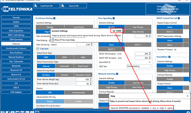
Task: Choose GPS as source
Action: [x=50, y=93]
